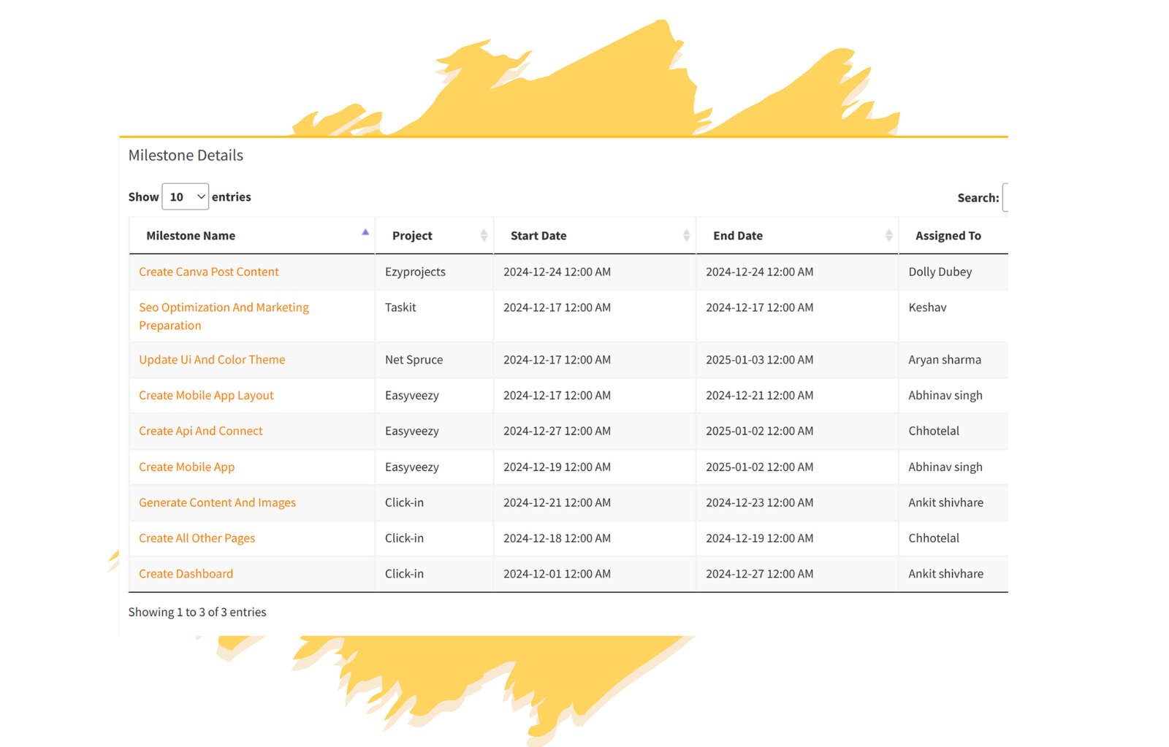This screenshot has width=1169, height=747.
Task: Click sort arrows in End Date header
Action: 888,235
